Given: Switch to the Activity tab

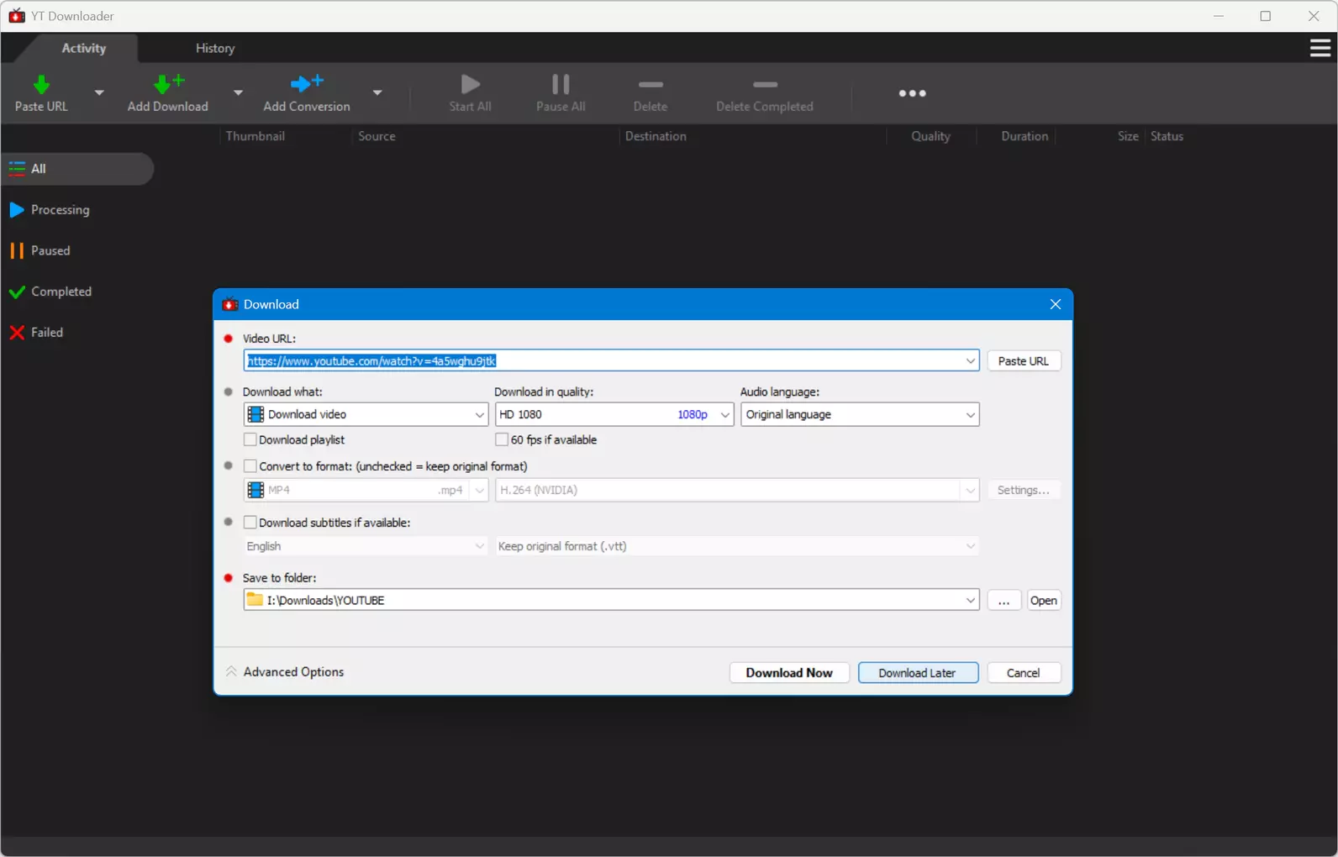Looking at the screenshot, I should click(x=84, y=49).
